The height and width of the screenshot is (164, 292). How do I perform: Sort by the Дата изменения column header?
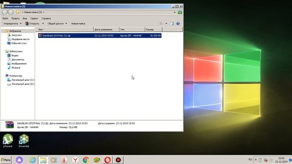(x=106, y=29)
